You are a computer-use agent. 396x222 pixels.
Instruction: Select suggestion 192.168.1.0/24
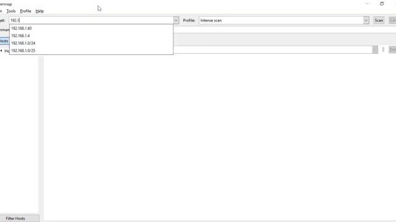(x=91, y=43)
